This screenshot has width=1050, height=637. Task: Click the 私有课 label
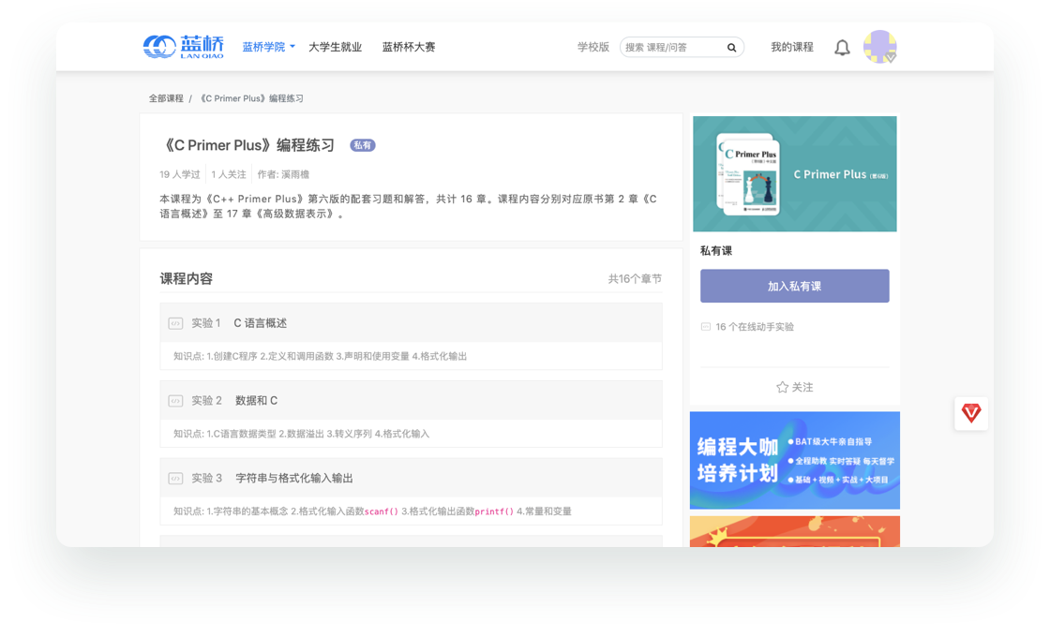pos(716,251)
